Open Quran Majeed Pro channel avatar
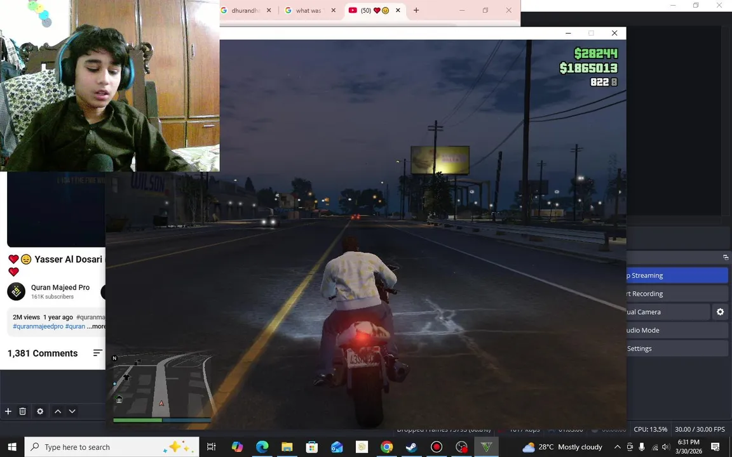This screenshot has height=457, width=732. click(x=17, y=291)
